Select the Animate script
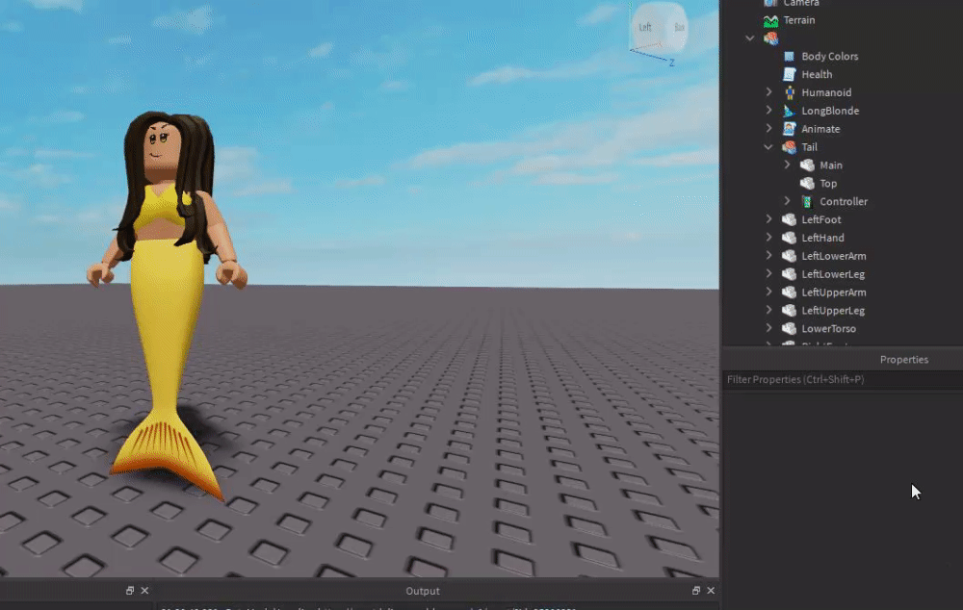The width and height of the screenshot is (963, 610). coord(820,129)
